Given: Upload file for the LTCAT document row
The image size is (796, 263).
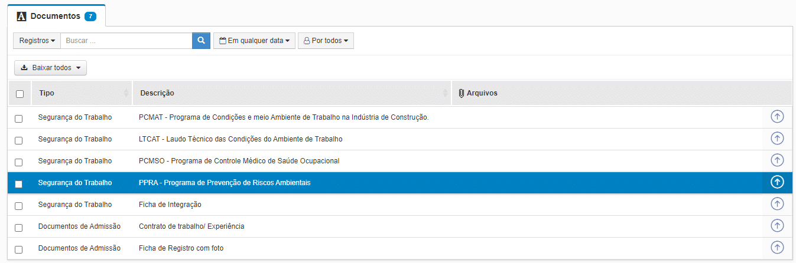Looking at the screenshot, I should (777, 139).
